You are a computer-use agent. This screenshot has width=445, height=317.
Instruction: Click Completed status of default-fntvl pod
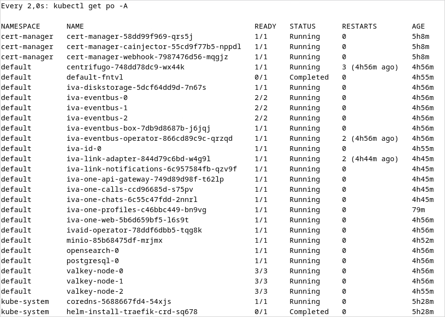tap(309, 77)
